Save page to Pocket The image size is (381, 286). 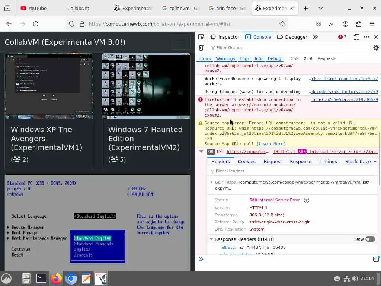coord(318,24)
